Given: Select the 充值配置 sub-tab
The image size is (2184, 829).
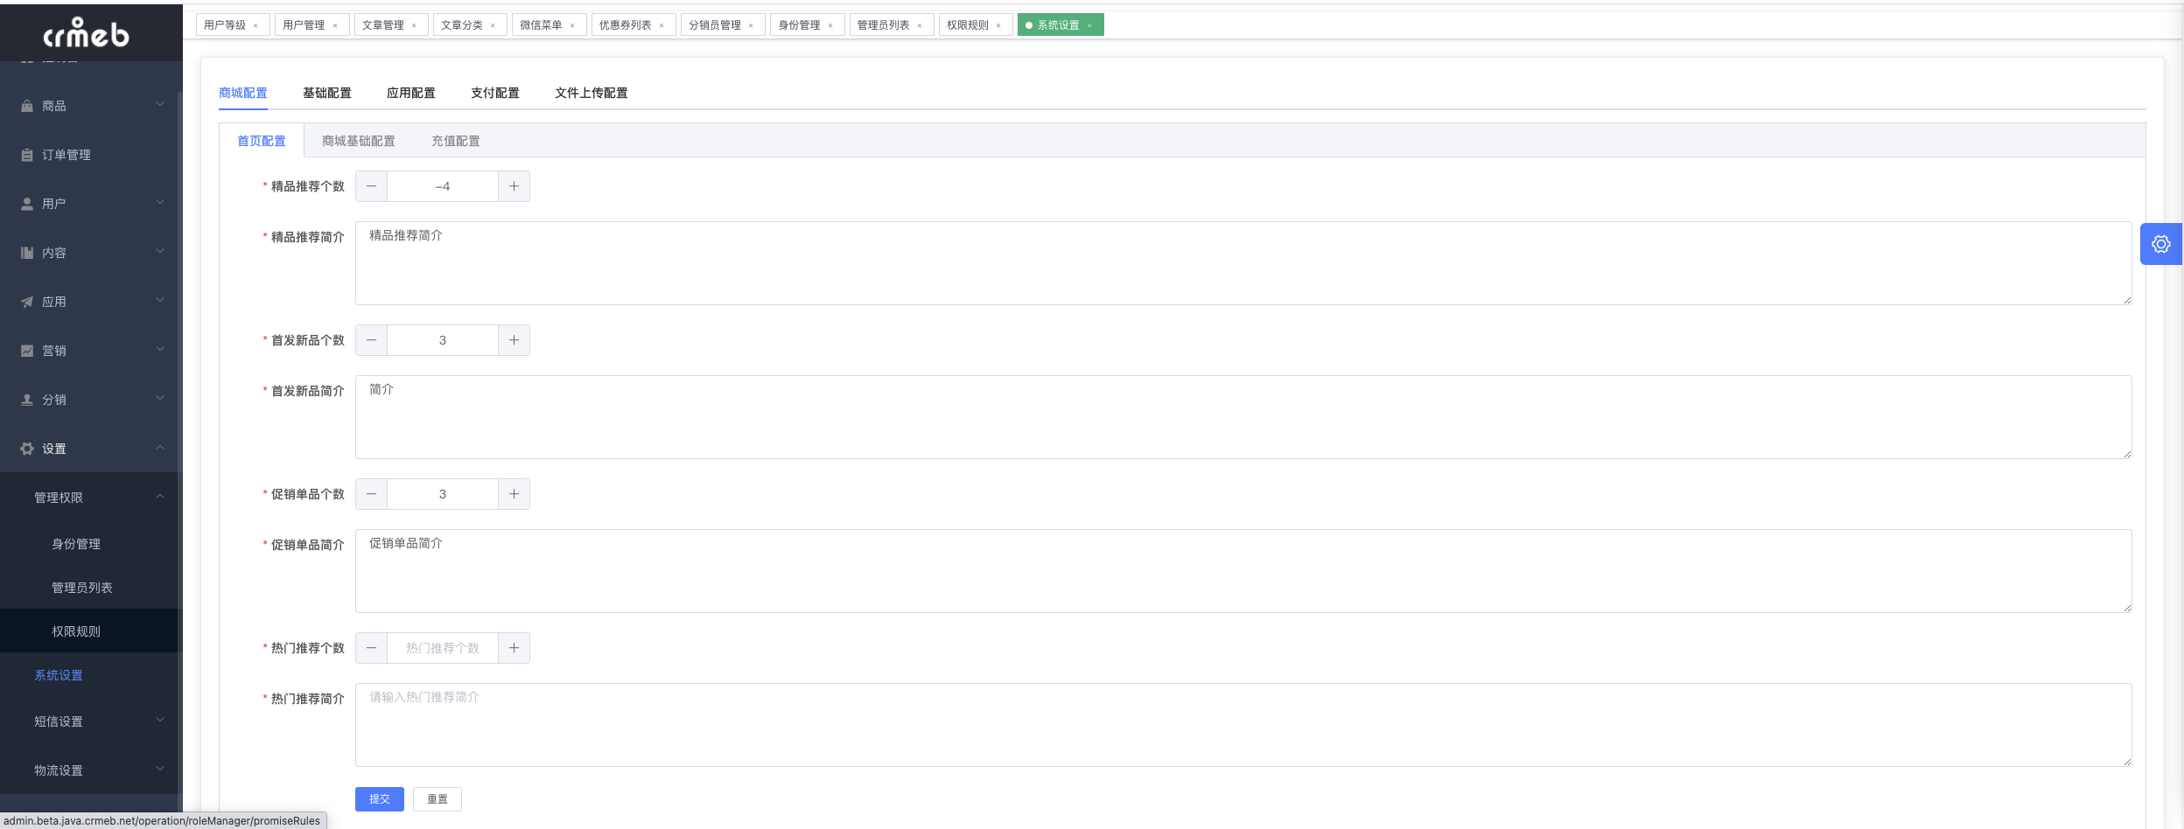Looking at the screenshot, I should (x=456, y=141).
